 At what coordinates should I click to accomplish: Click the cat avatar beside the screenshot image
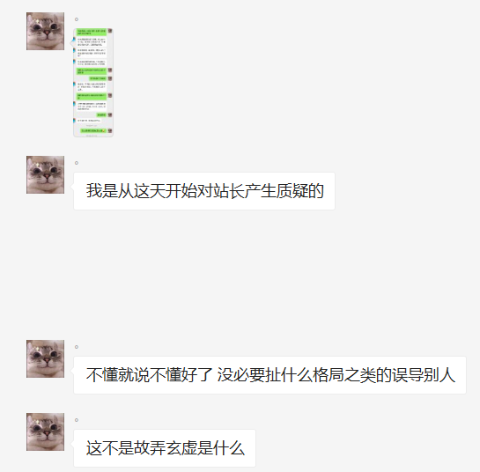(45, 31)
